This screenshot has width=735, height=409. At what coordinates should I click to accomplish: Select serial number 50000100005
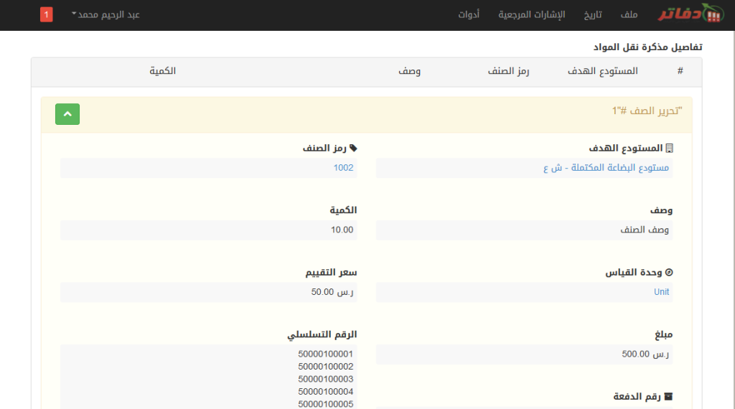(x=325, y=404)
